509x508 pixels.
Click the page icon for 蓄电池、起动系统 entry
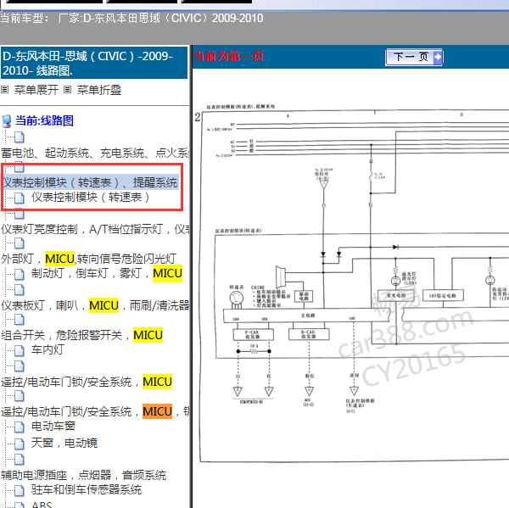(x=20, y=137)
